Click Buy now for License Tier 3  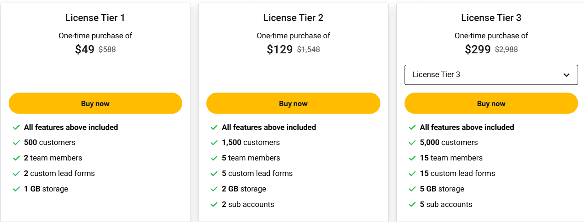[491, 103]
